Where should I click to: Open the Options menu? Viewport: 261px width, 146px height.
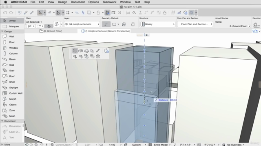pyautogui.click(x=93, y=2)
